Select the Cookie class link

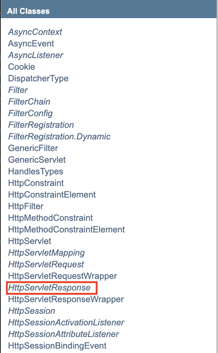[21, 67]
